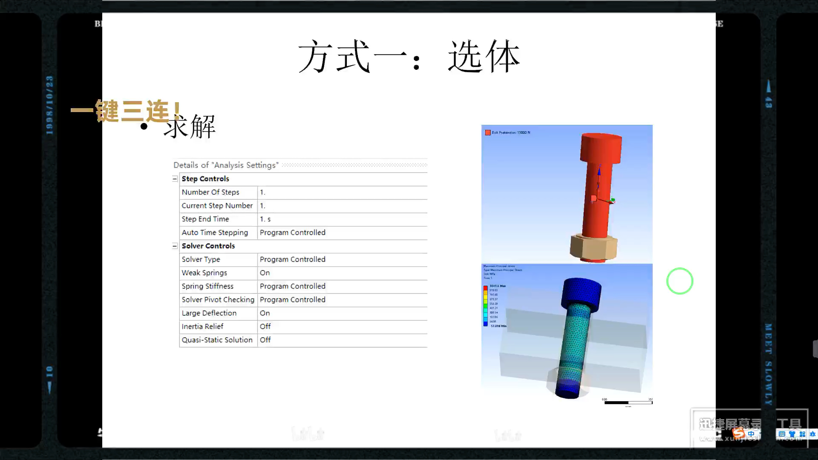Select the Current Step Number value
This screenshot has width=818, height=460.
pos(343,206)
